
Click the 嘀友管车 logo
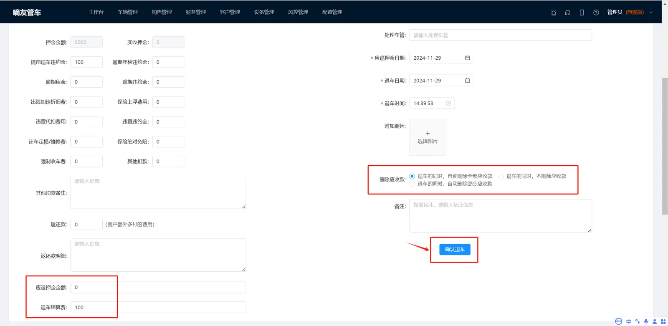click(x=27, y=13)
